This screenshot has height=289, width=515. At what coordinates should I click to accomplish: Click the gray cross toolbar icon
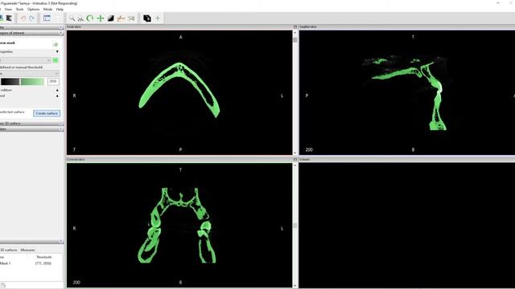point(158,18)
